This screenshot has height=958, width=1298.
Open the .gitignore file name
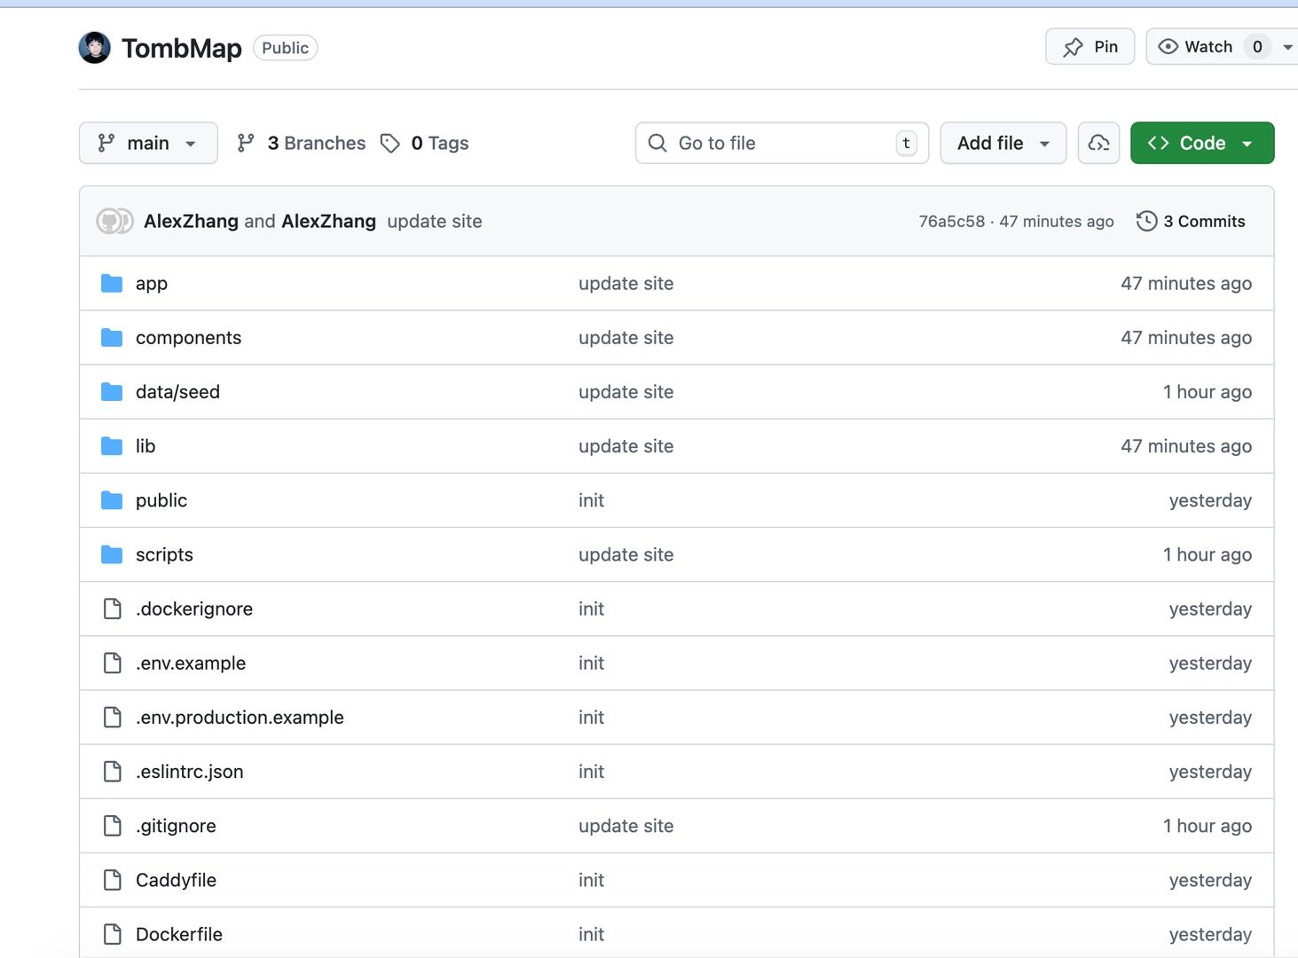[176, 826]
